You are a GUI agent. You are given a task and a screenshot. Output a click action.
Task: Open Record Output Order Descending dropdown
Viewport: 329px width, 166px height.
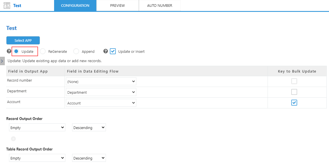[x=89, y=128]
